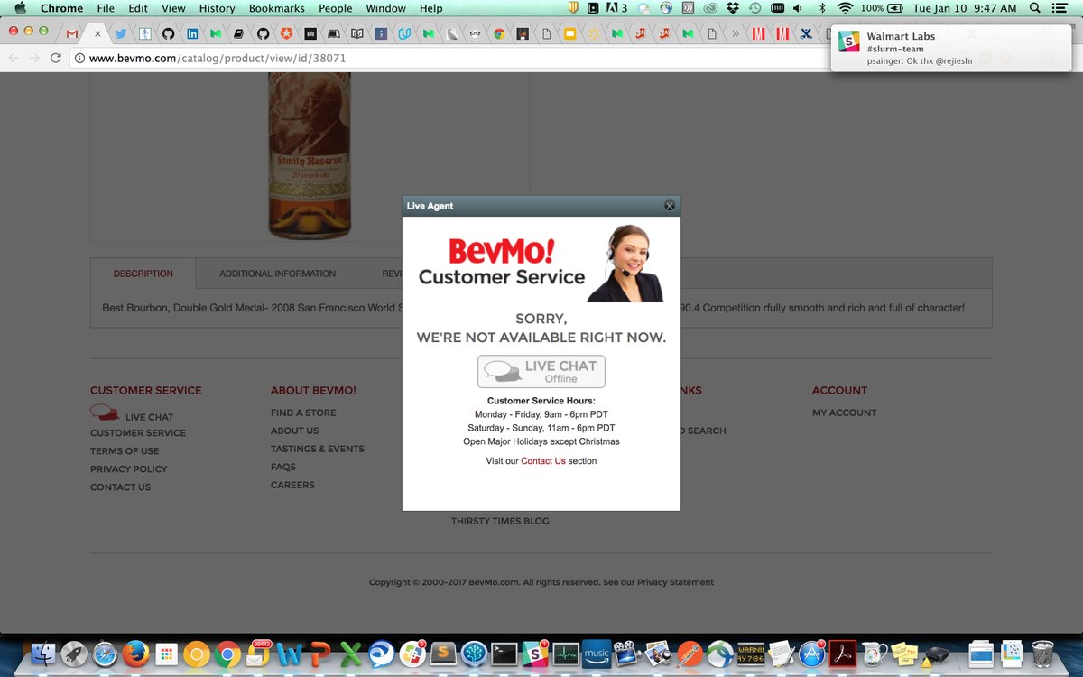
Task: Open Launchpad rocket icon in dock
Action: tap(73, 654)
